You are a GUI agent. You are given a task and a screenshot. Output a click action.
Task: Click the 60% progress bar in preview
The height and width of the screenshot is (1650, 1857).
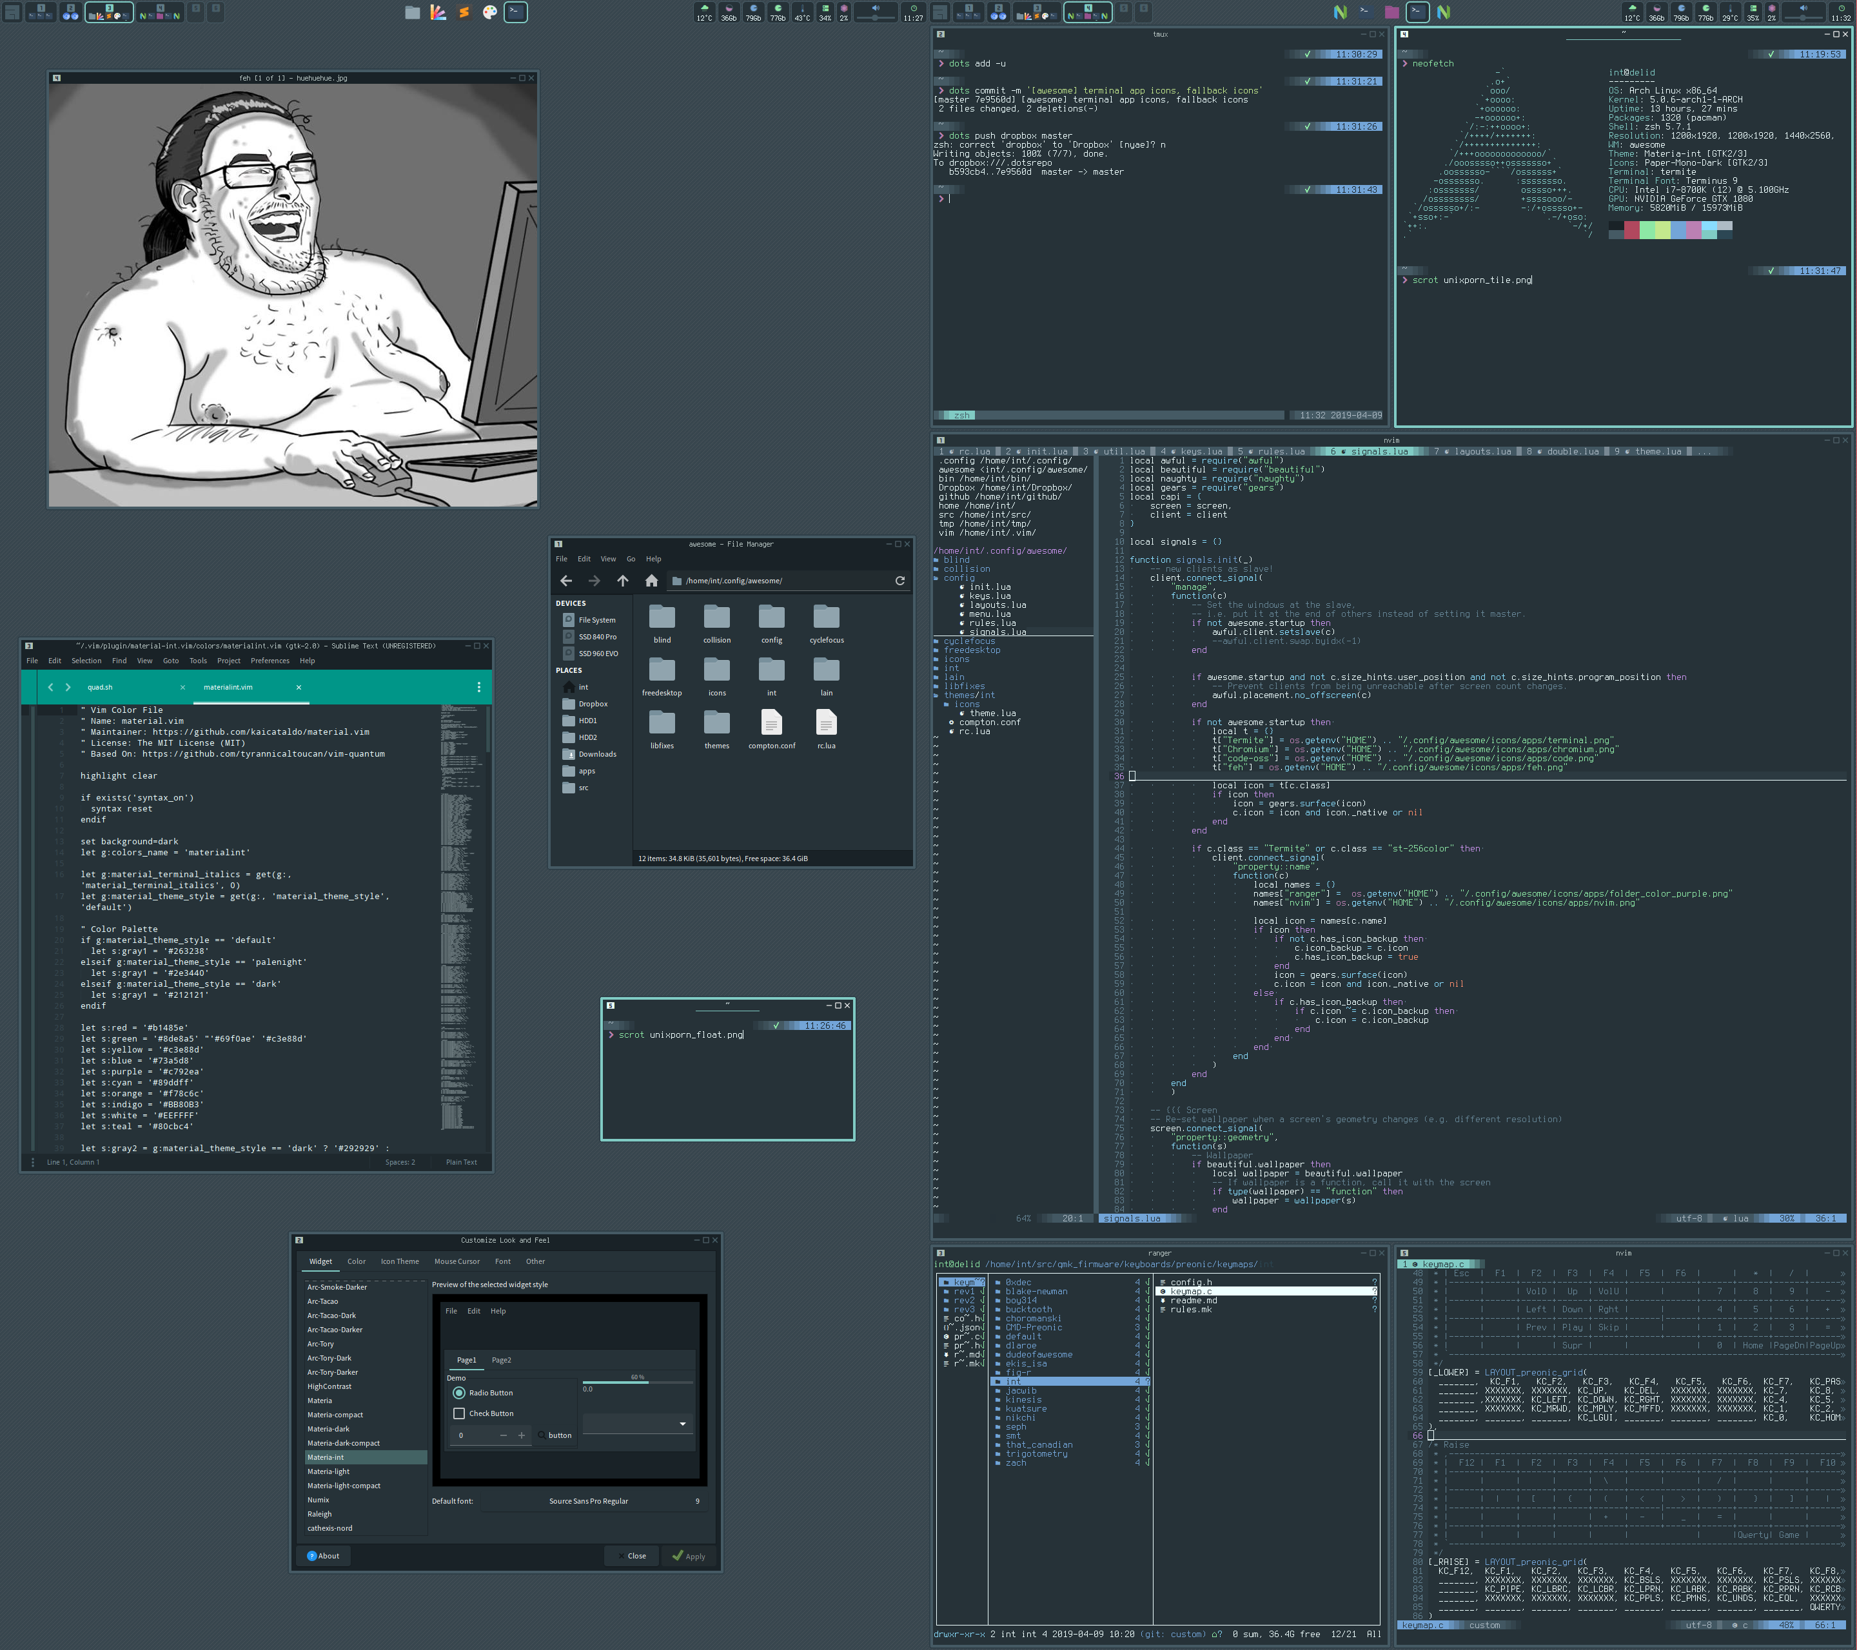point(637,1382)
